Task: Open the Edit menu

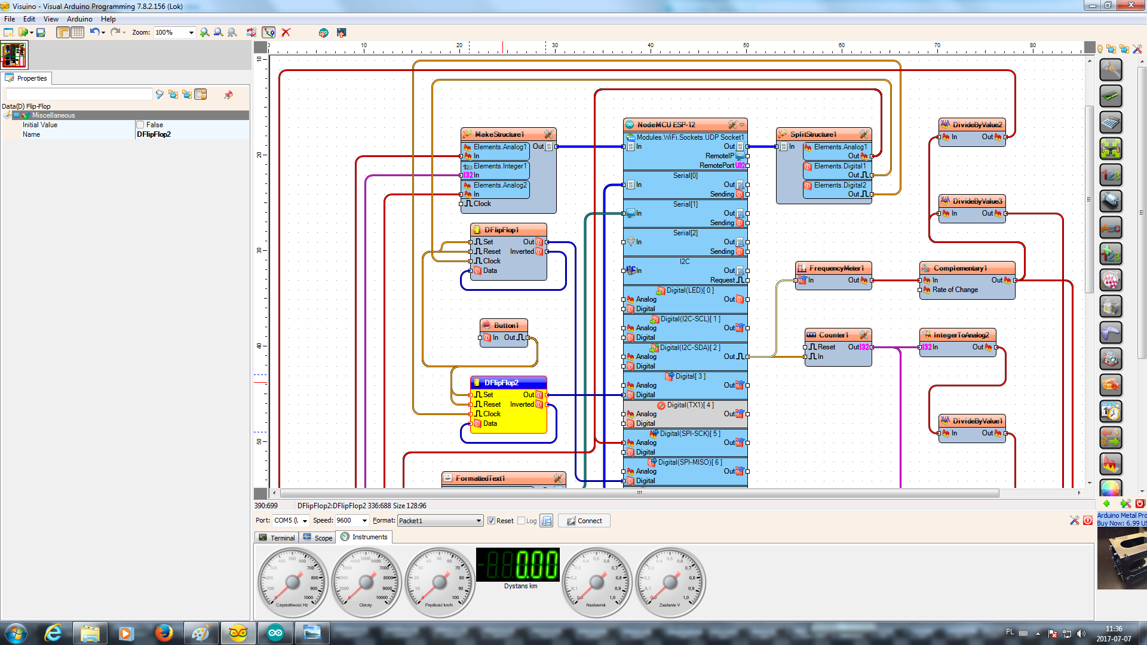Action: click(29, 19)
